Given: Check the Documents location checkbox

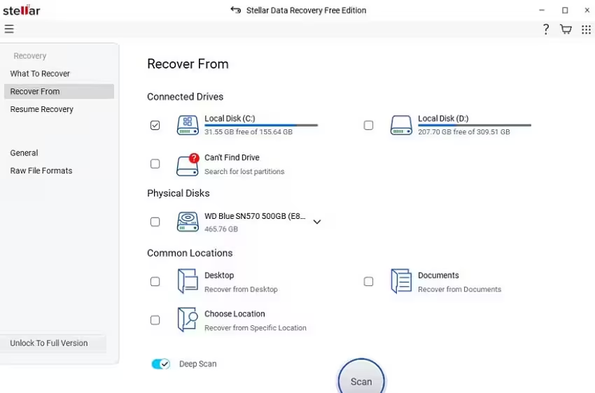Looking at the screenshot, I should pyautogui.click(x=368, y=282).
